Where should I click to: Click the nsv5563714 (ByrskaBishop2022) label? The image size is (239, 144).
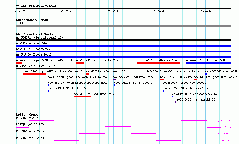(39, 38)
